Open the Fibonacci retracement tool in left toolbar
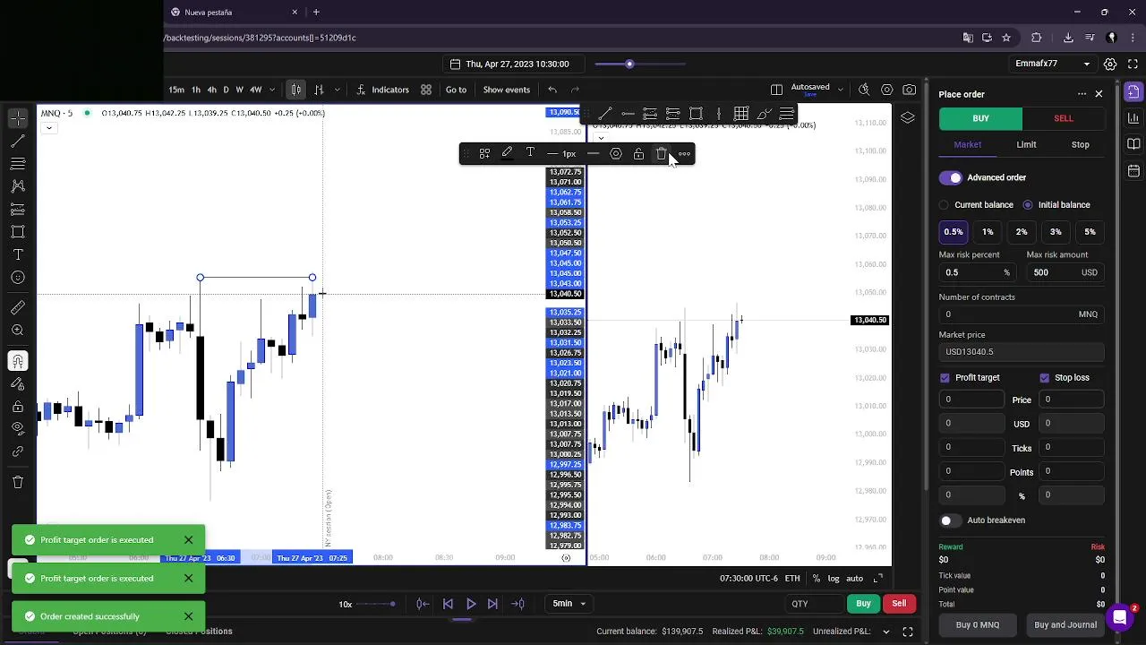The width and height of the screenshot is (1146, 645). click(18, 164)
